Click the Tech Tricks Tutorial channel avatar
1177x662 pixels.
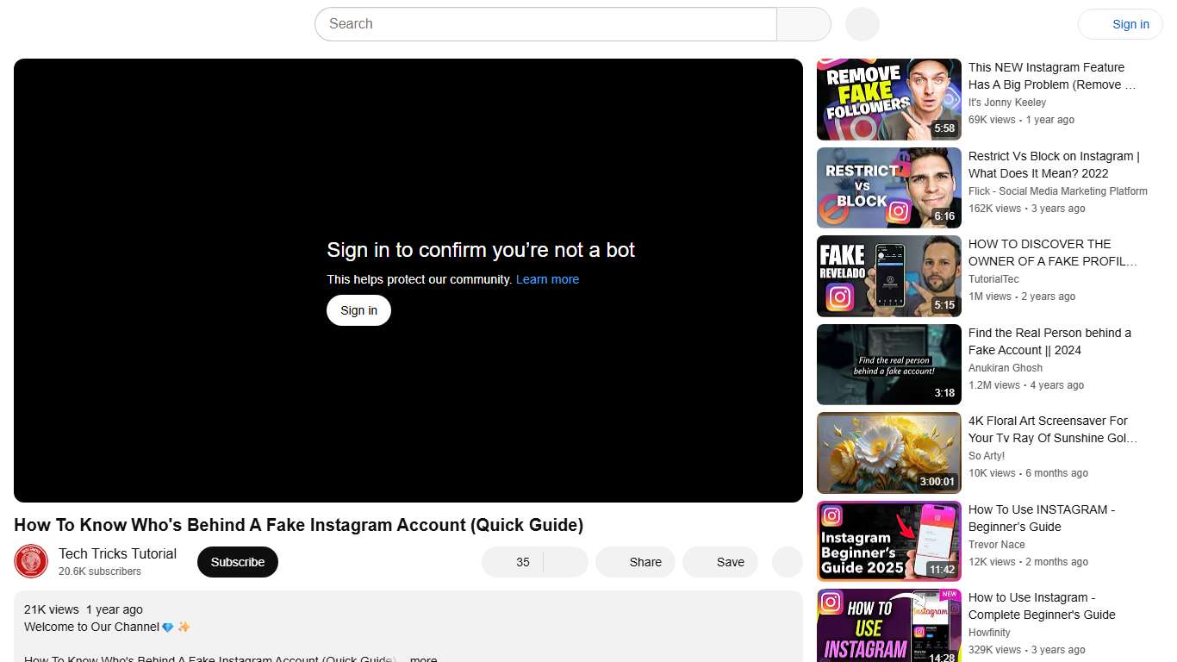[x=31, y=561]
